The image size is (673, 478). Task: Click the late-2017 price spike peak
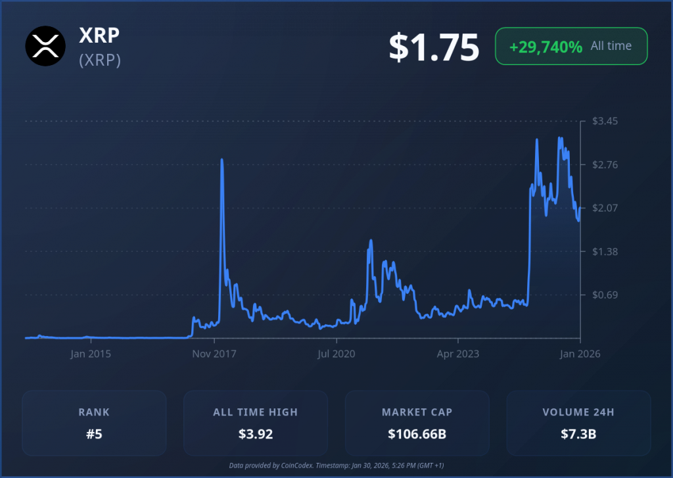tap(221, 160)
